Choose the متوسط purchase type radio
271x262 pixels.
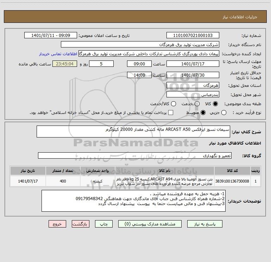click(203, 113)
